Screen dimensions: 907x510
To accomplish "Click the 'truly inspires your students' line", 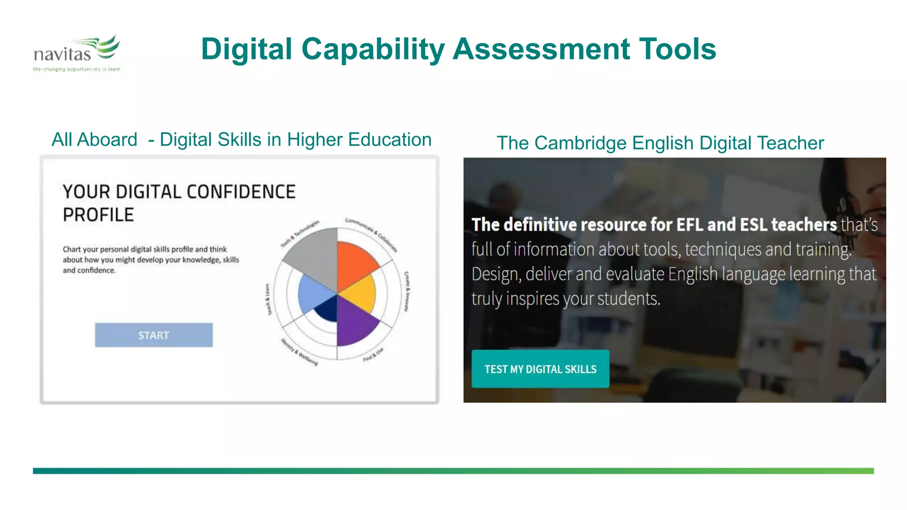I will (566, 299).
